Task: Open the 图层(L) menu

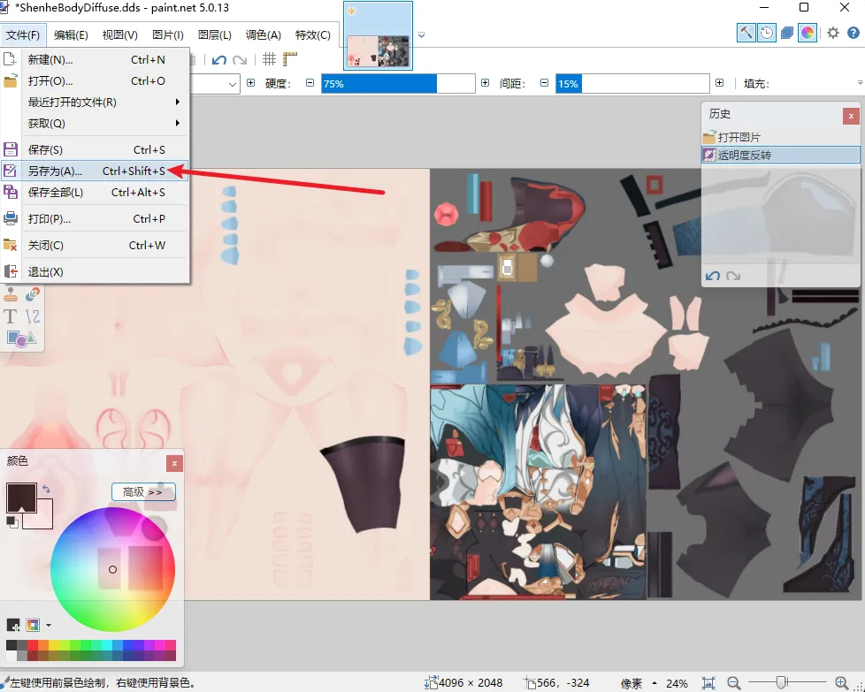Action: pos(215,34)
